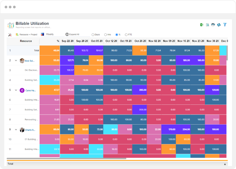Viewport: 236px width, 169px height.
Task: Click Cane Ha purple avatar
Action: 22,90
